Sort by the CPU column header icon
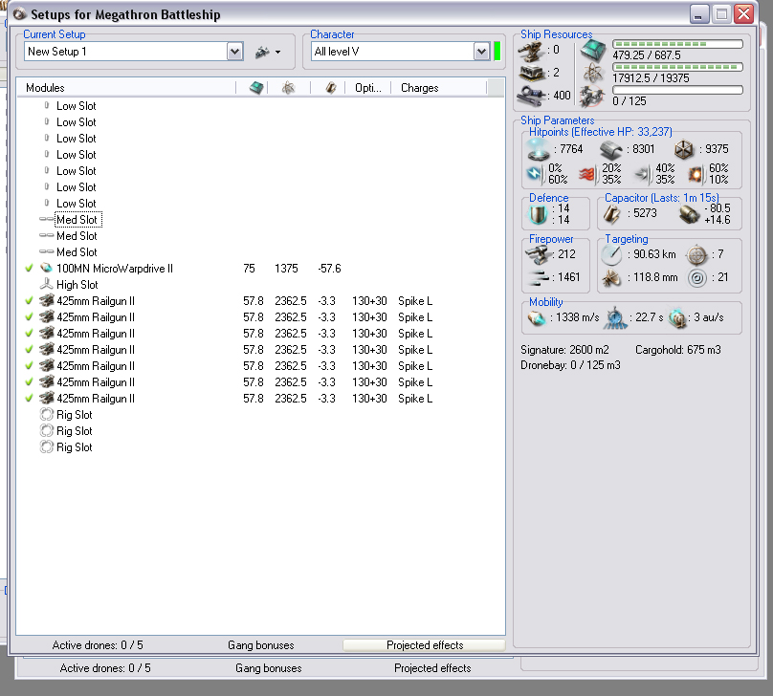 tap(255, 88)
